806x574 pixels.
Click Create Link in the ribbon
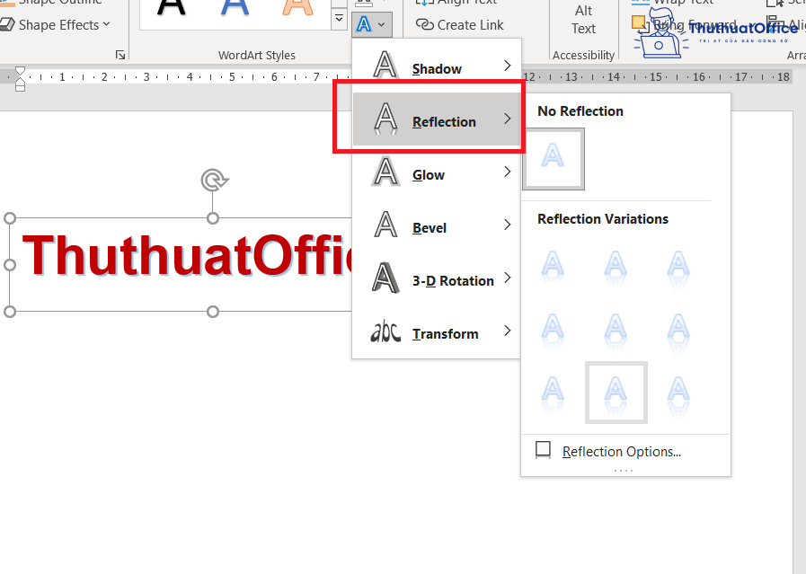459,24
